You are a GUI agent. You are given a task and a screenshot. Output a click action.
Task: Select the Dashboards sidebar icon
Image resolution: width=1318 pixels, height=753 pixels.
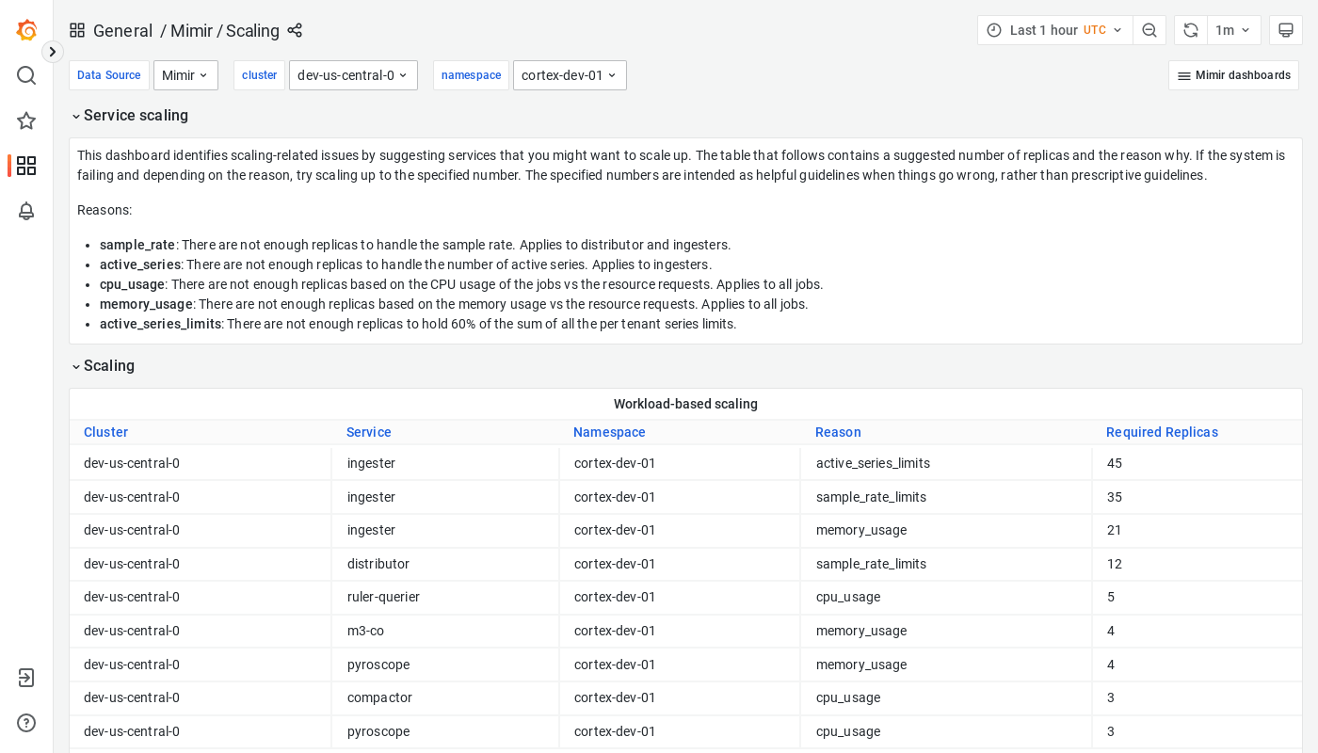pos(26,166)
